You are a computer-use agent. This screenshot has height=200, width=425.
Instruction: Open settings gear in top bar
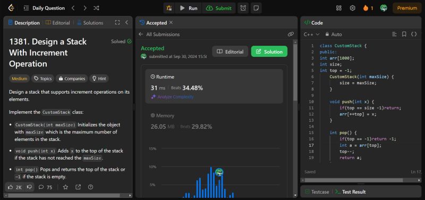pos(352,8)
